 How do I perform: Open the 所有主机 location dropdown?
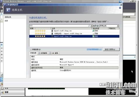pyautogui.click(x=118, y=26)
